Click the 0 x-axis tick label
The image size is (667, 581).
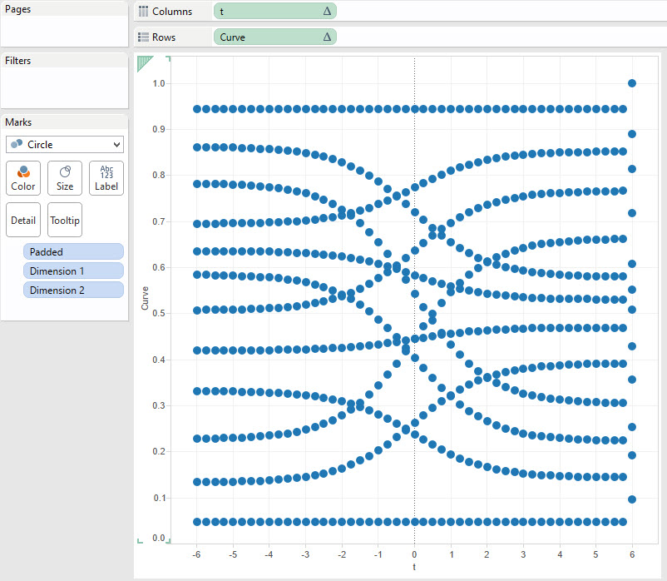(414, 554)
